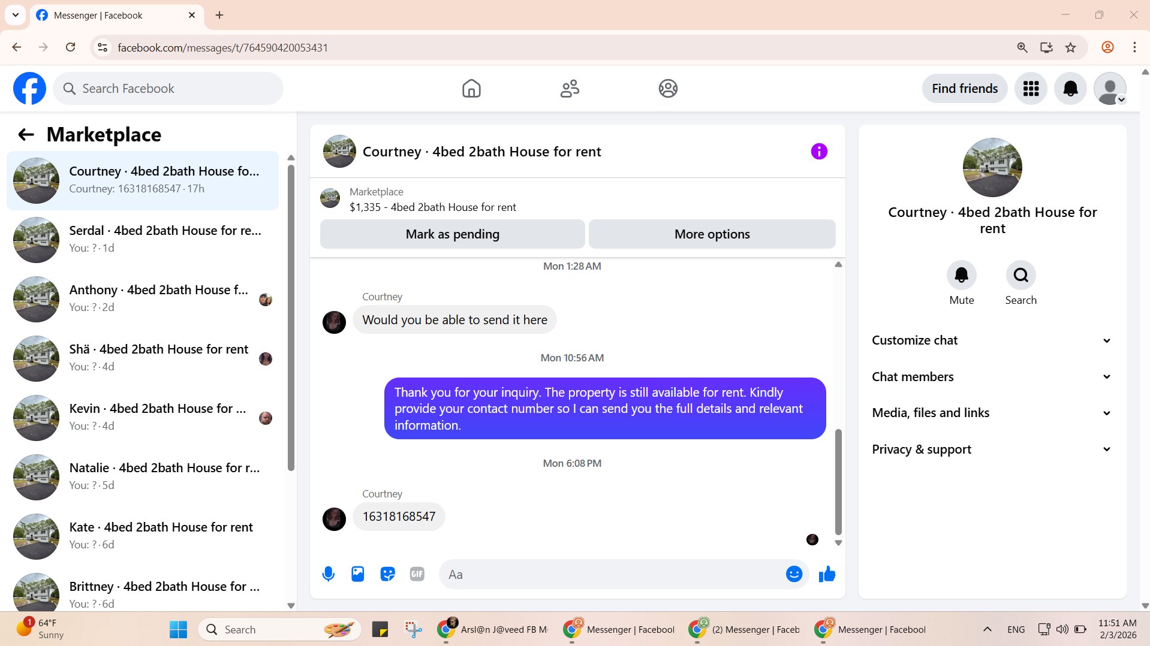Search within the conversation using magnifier icon
This screenshot has height=646, width=1150.
point(1020,275)
